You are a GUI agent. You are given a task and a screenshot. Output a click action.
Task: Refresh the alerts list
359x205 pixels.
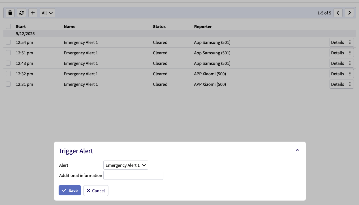(21, 13)
